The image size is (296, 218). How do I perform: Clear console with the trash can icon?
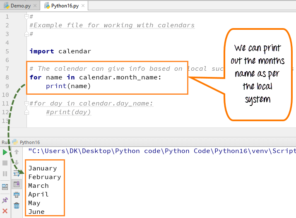click(17, 206)
